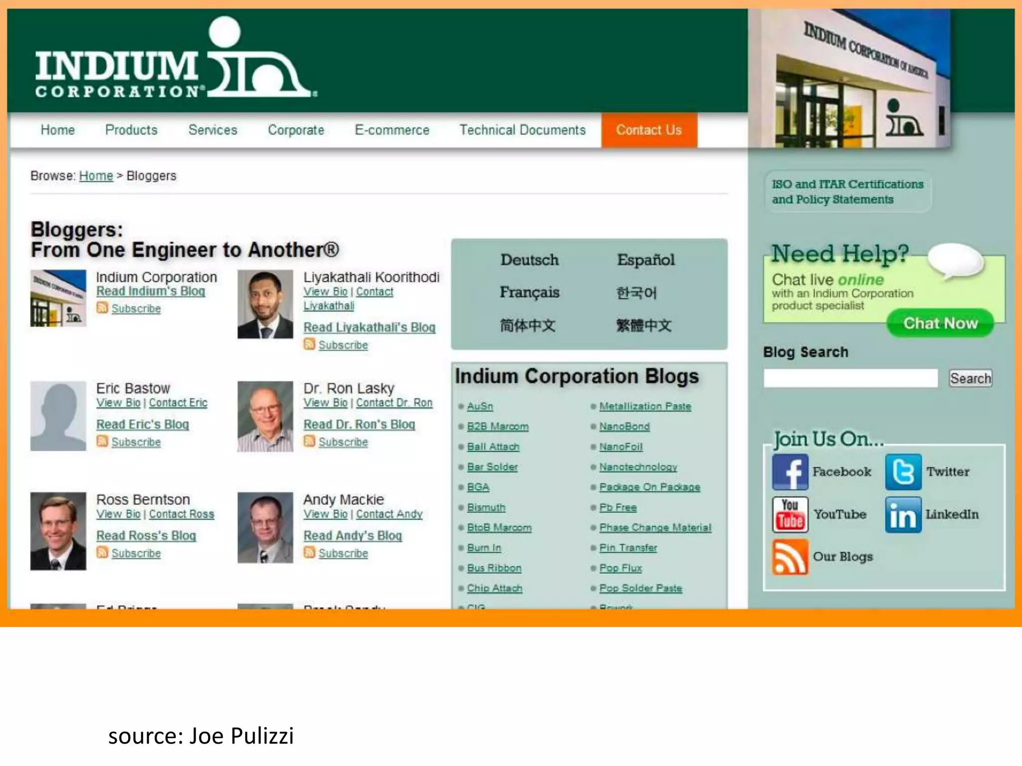1022x766 pixels.
Task: Open the YouTube icon
Action: (x=790, y=514)
